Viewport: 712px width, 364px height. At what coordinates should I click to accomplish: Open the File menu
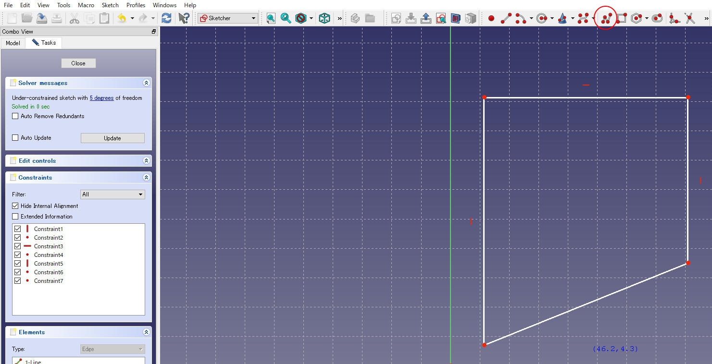click(8, 5)
